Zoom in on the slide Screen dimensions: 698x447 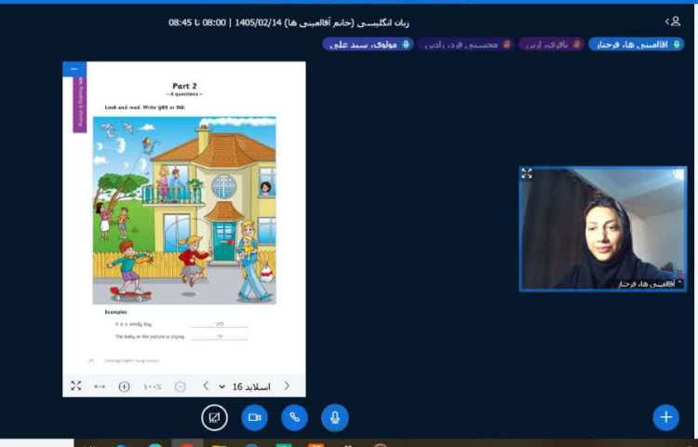[x=124, y=386]
